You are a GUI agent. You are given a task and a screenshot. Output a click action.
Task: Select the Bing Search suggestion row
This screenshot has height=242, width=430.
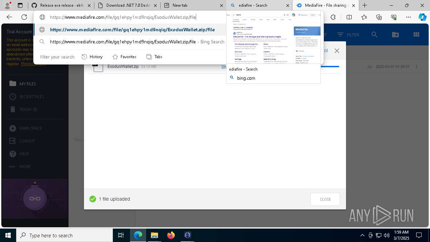tap(130, 42)
